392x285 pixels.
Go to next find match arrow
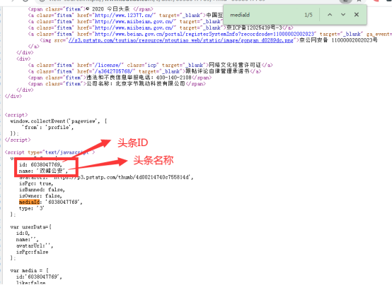(x=343, y=15)
